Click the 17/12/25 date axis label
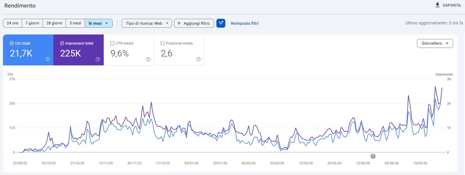 [x=163, y=163]
